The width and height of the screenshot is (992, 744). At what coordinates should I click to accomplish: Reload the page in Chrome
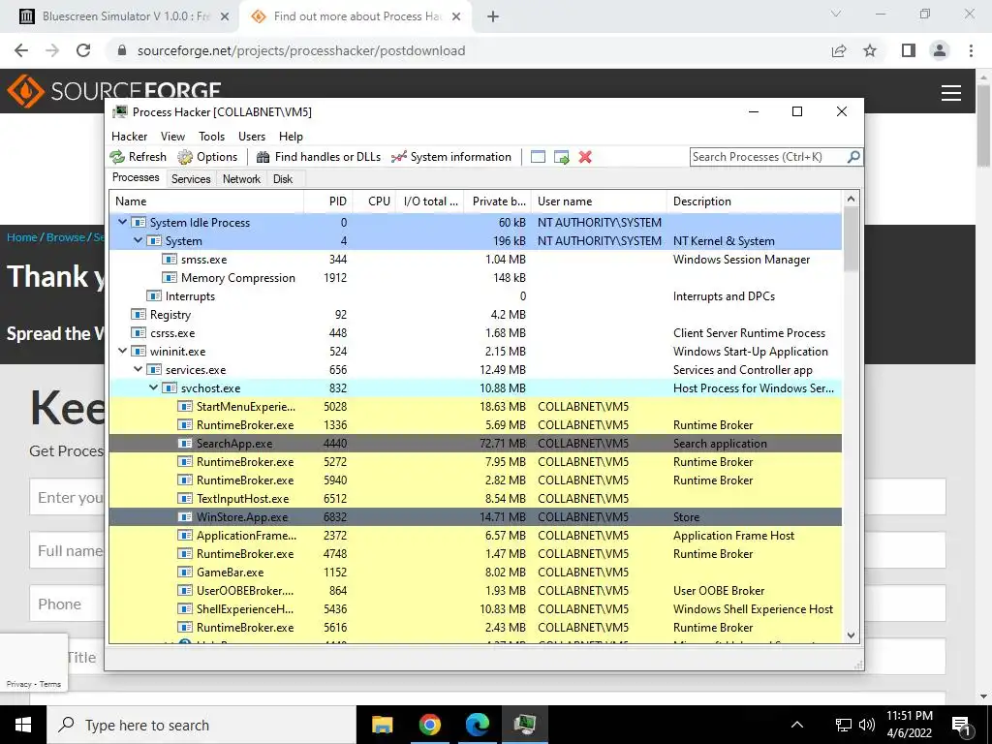tap(83, 50)
